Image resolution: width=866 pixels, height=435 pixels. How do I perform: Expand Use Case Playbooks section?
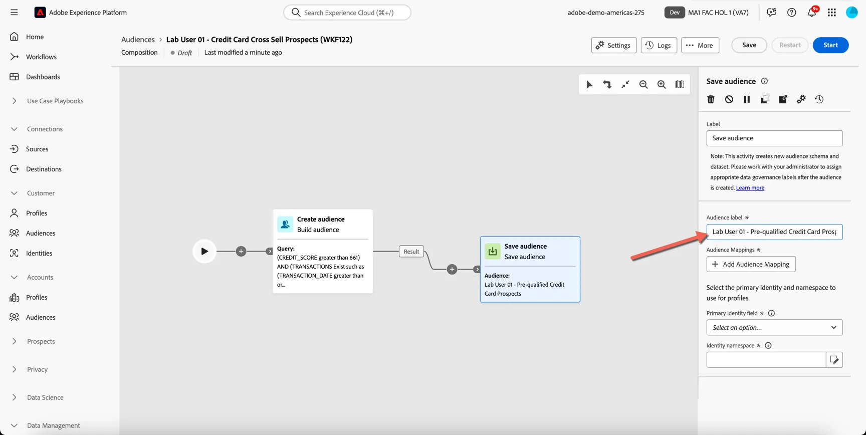click(14, 101)
